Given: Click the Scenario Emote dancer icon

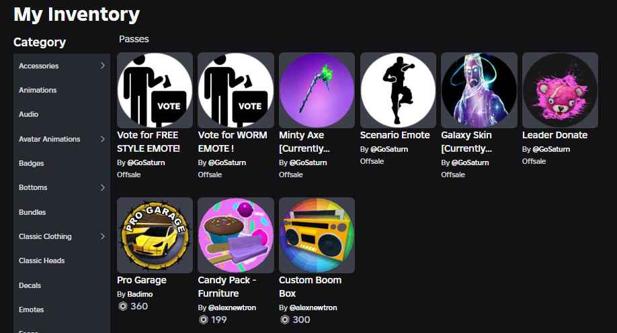Looking at the screenshot, I should click(398, 90).
